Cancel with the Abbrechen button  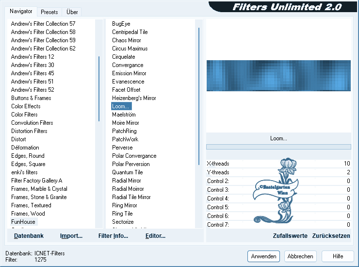pos(300,256)
